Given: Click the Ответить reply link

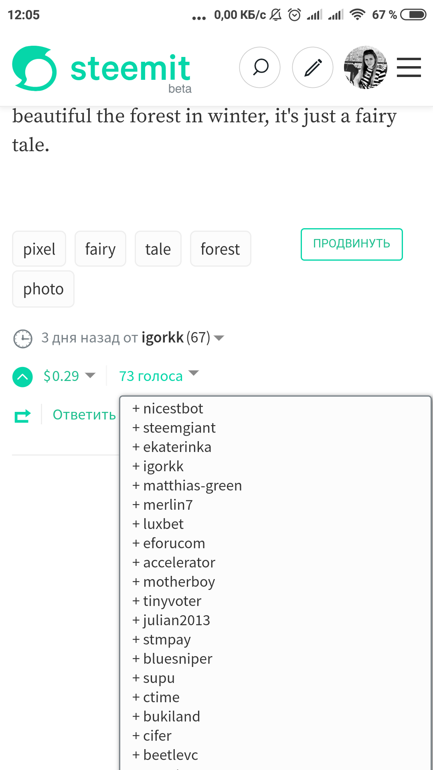Looking at the screenshot, I should (x=83, y=415).
